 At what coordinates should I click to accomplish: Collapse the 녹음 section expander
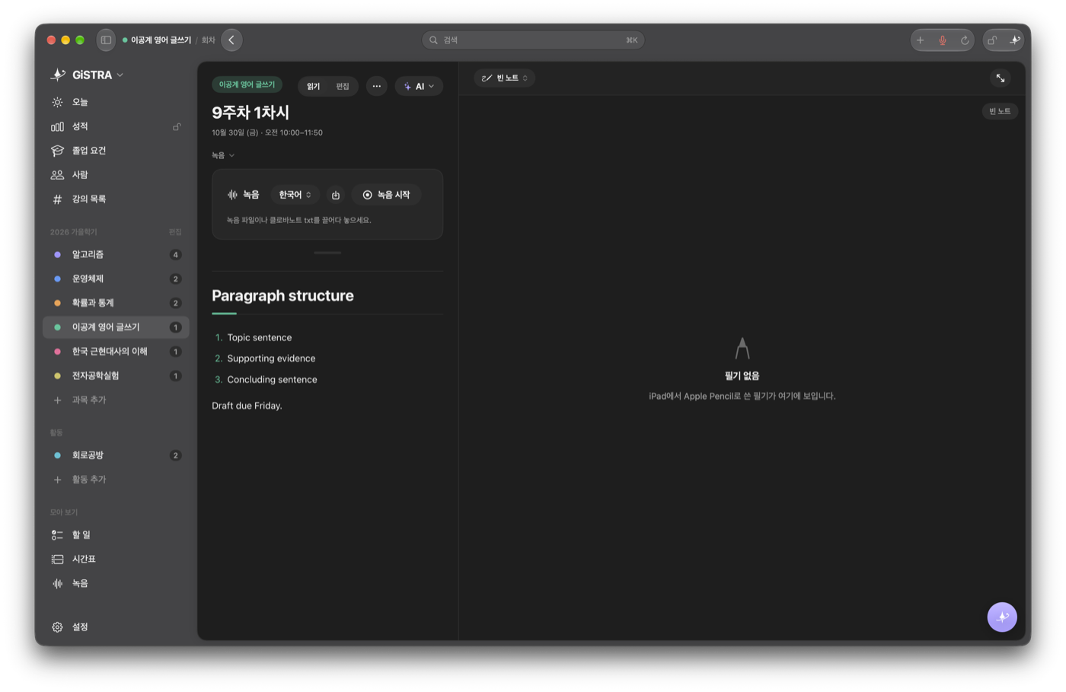click(x=223, y=155)
